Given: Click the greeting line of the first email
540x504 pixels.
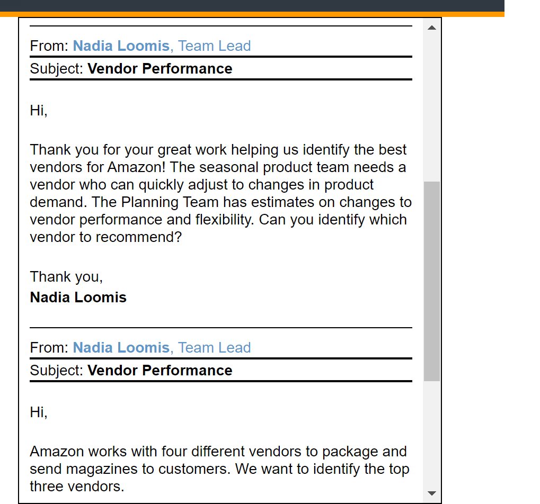Looking at the screenshot, I should tap(39, 111).
